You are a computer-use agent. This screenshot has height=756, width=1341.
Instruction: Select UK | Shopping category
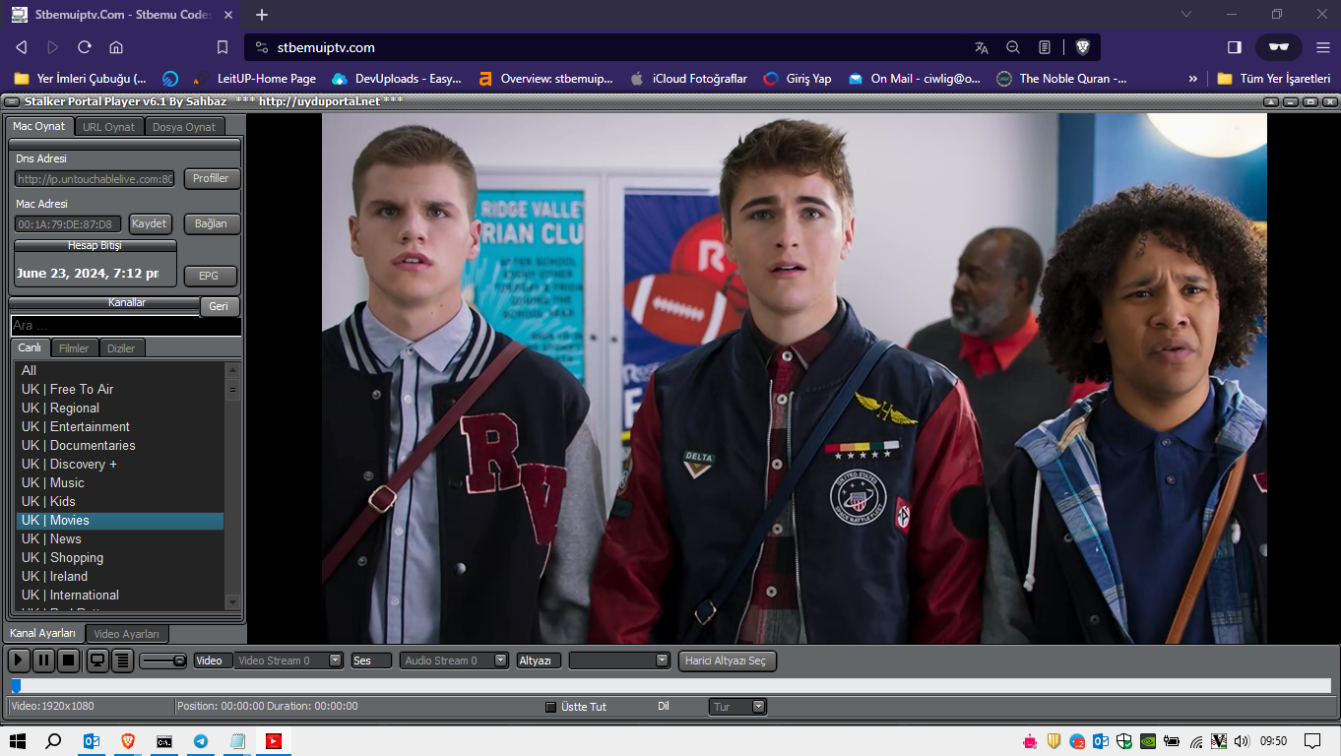point(120,557)
